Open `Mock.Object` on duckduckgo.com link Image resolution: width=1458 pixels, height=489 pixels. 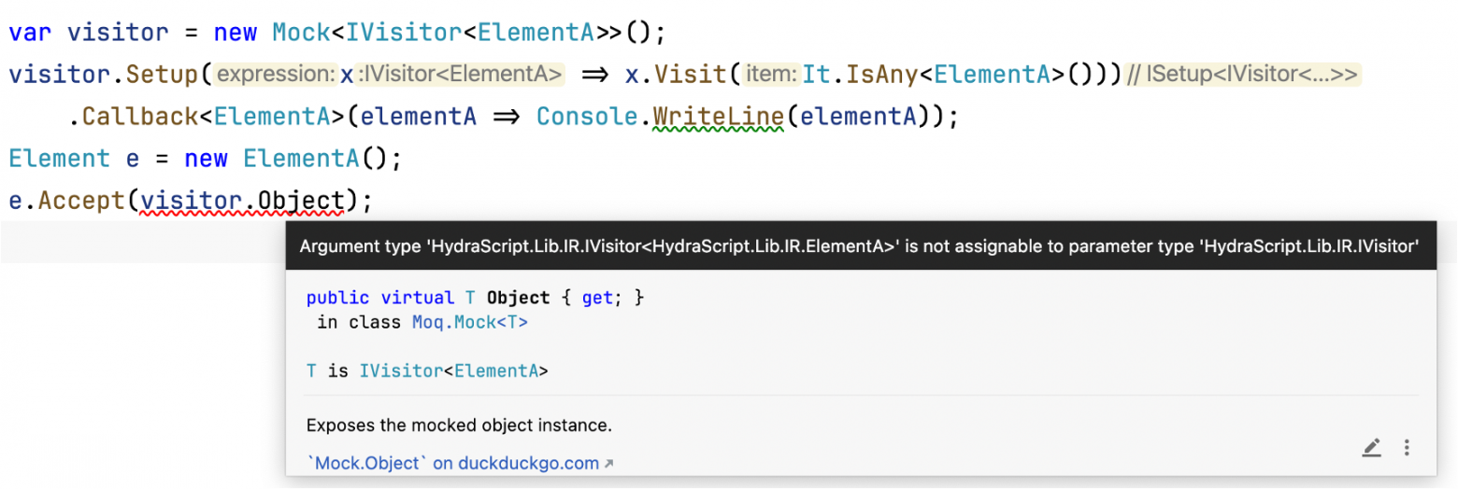pos(460,463)
